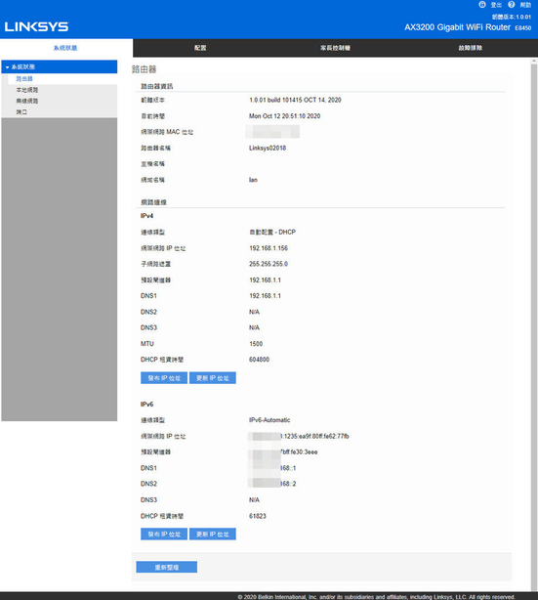Viewport: 538px width, 600px height.
Task: Click the 'IPv6' section heading
Action: [146, 405]
